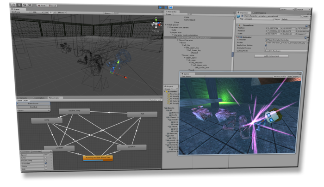Select left_foot in the Hierarchy
The height and width of the screenshot is (187, 324).
194,53
